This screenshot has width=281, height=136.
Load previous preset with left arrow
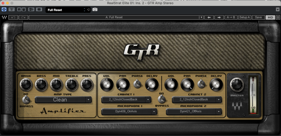(209, 17)
